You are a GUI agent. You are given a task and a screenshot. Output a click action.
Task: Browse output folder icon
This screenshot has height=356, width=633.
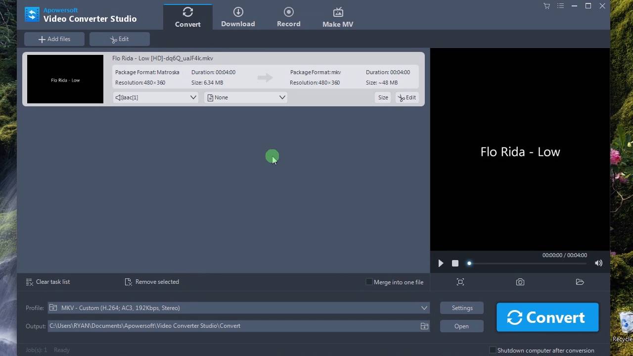(424, 326)
